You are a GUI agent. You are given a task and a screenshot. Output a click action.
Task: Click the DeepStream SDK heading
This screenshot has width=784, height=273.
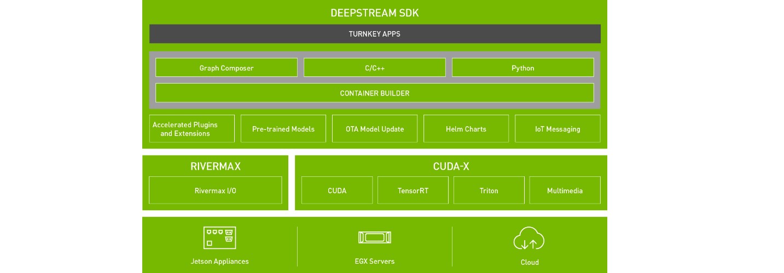375,13
